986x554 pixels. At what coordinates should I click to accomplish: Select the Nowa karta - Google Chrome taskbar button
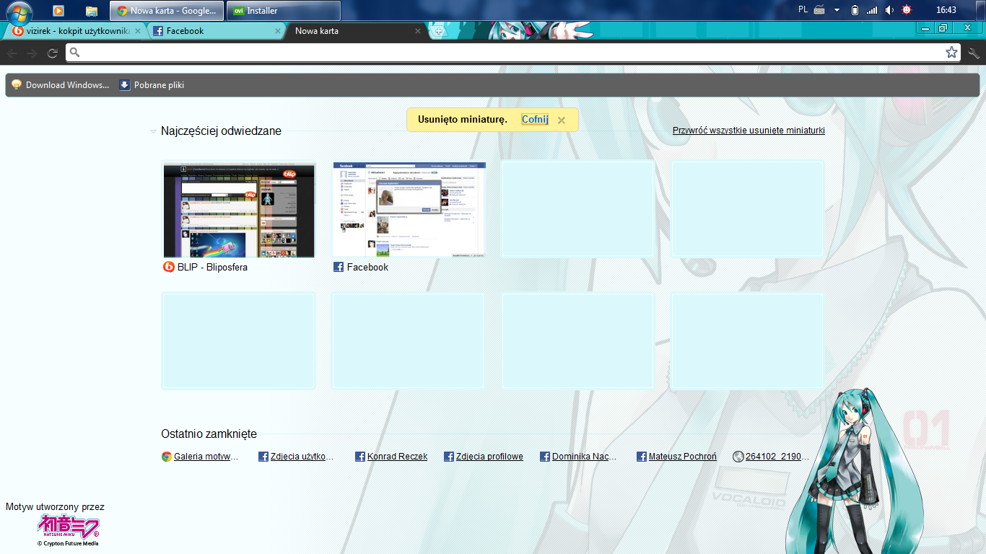(167, 11)
